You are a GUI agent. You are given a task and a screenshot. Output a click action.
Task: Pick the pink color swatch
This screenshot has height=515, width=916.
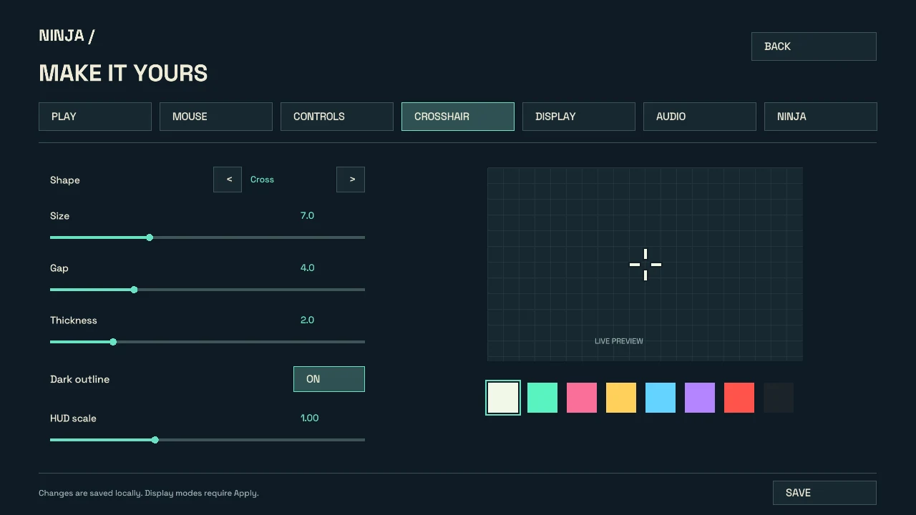tap(582, 398)
